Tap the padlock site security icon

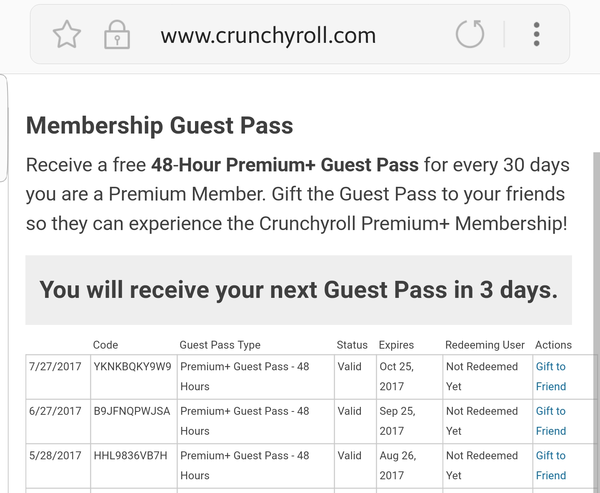(117, 35)
